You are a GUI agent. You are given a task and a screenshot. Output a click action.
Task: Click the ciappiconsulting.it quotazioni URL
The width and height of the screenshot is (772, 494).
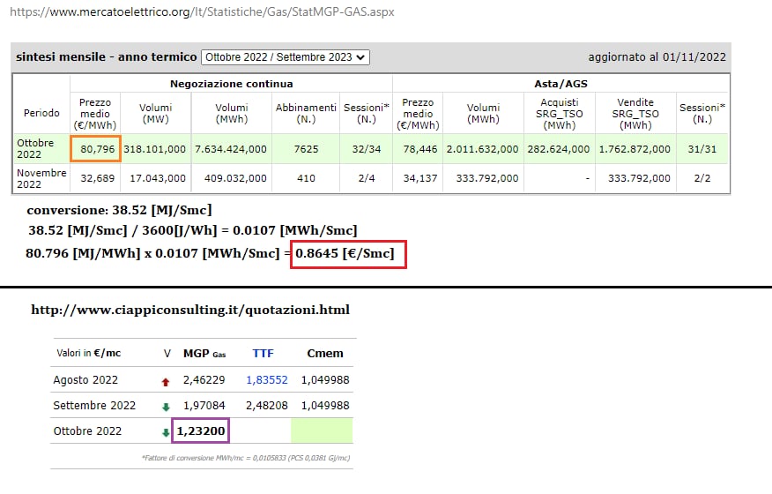coord(190,311)
